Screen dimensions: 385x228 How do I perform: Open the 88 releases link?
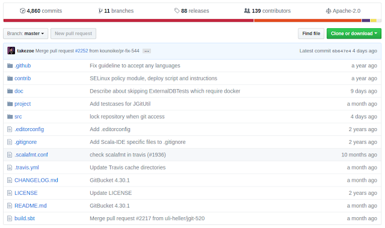(x=192, y=11)
